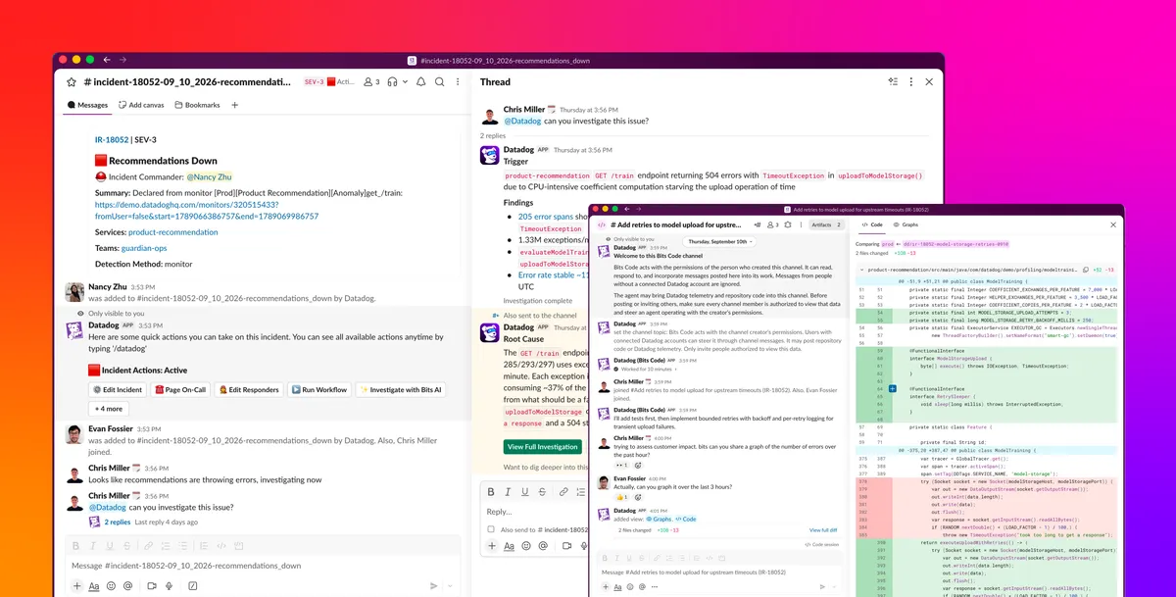Open IR-18052 incident link
Image resolution: width=1176 pixels, height=597 pixels.
click(x=112, y=140)
